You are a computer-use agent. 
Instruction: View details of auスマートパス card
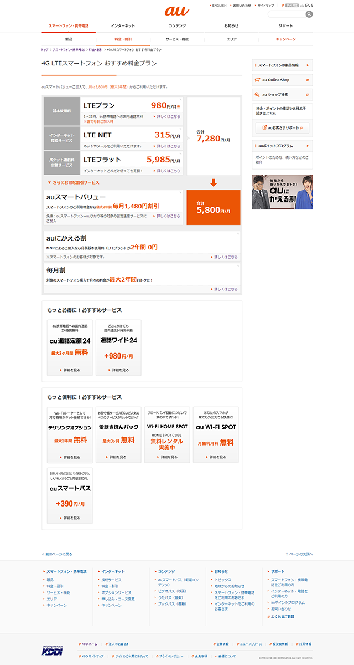(70, 518)
